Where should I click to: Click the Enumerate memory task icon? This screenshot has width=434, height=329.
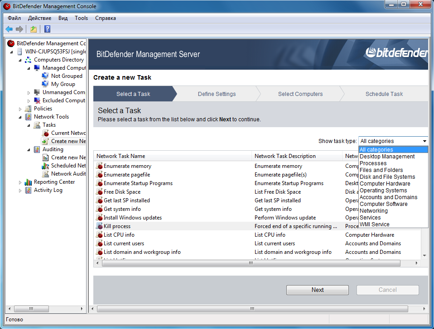99,166
